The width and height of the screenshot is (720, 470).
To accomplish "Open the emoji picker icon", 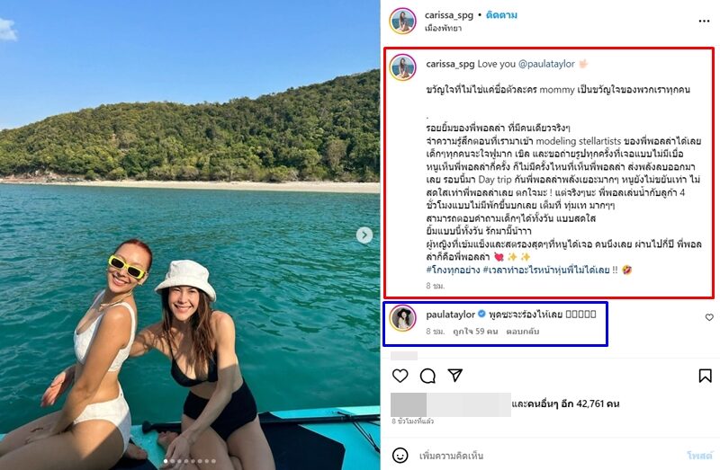I will click(400, 456).
